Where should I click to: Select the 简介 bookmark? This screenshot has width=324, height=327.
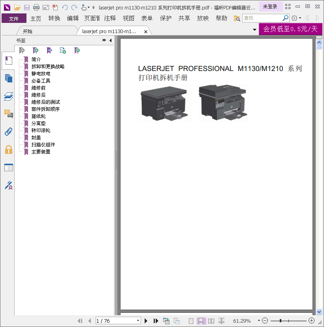point(36,60)
